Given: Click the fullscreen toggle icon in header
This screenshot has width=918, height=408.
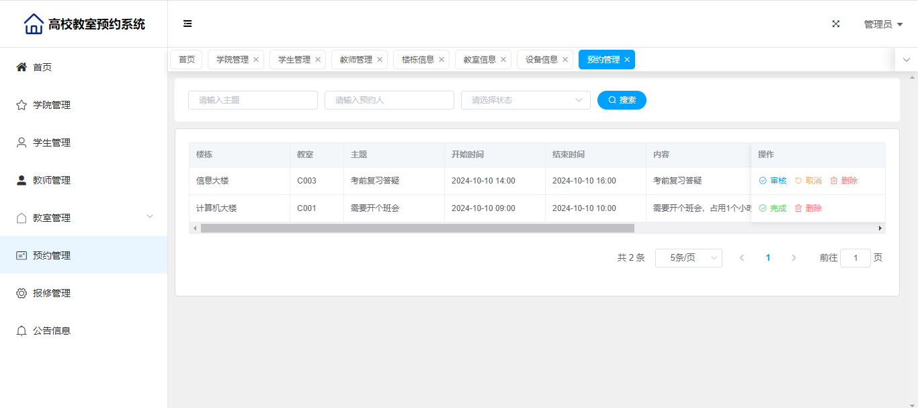Looking at the screenshot, I should tap(836, 24).
